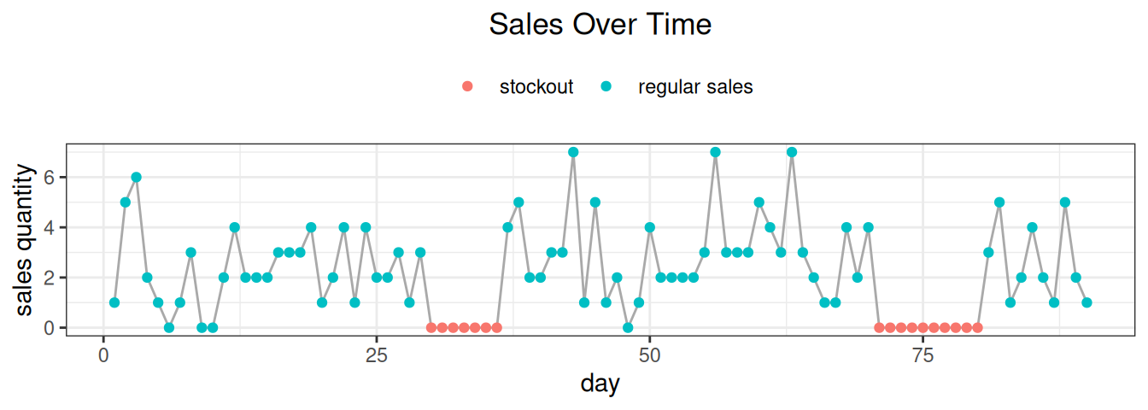Select the "stockout" legend label
Screen dimensions: 1148x410
[536, 86]
